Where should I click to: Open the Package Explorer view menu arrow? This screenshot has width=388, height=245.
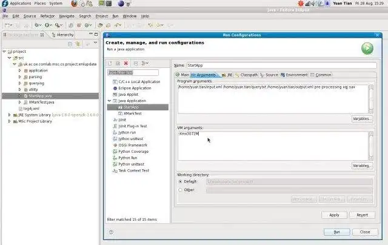coord(95,43)
